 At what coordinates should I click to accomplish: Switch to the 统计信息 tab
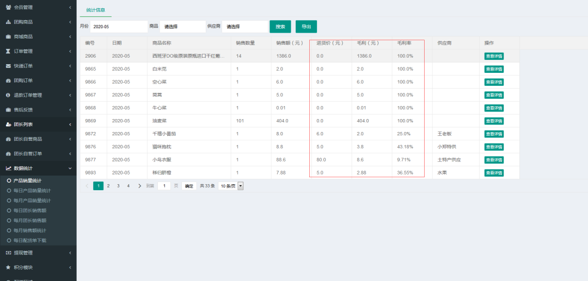coord(96,10)
